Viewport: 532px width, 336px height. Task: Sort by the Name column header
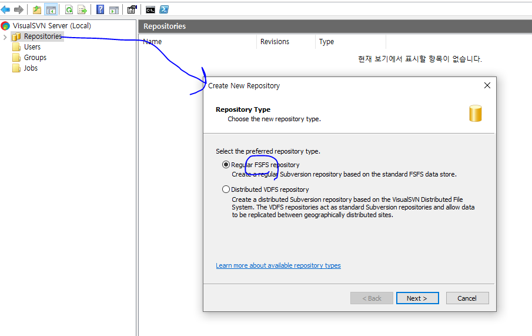(198, 42)
